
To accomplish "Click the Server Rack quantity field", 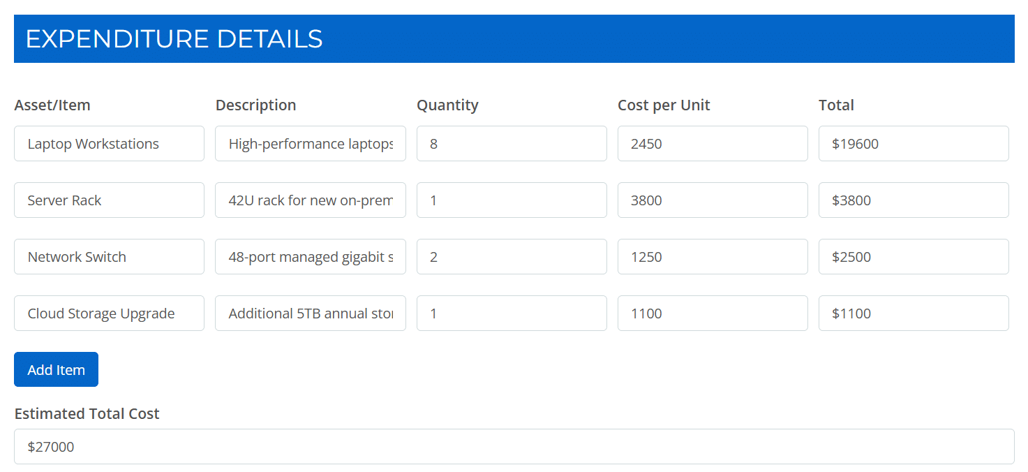I will coord(511,200).
